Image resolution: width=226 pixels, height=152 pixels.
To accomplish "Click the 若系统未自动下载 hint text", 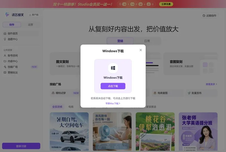I will 113,98.
